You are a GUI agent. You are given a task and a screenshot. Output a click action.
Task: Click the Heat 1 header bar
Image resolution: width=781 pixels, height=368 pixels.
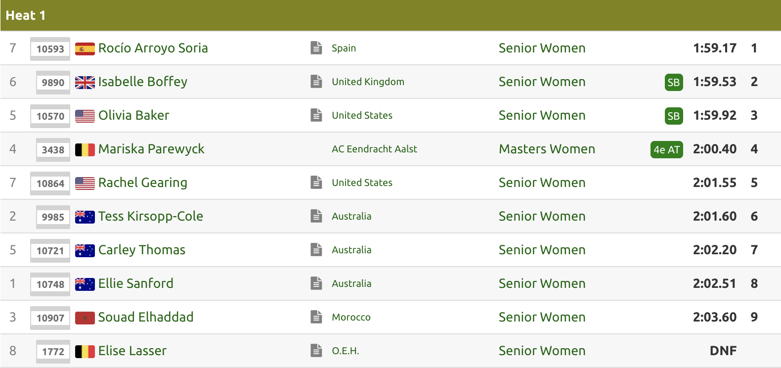tap(390, 15)
